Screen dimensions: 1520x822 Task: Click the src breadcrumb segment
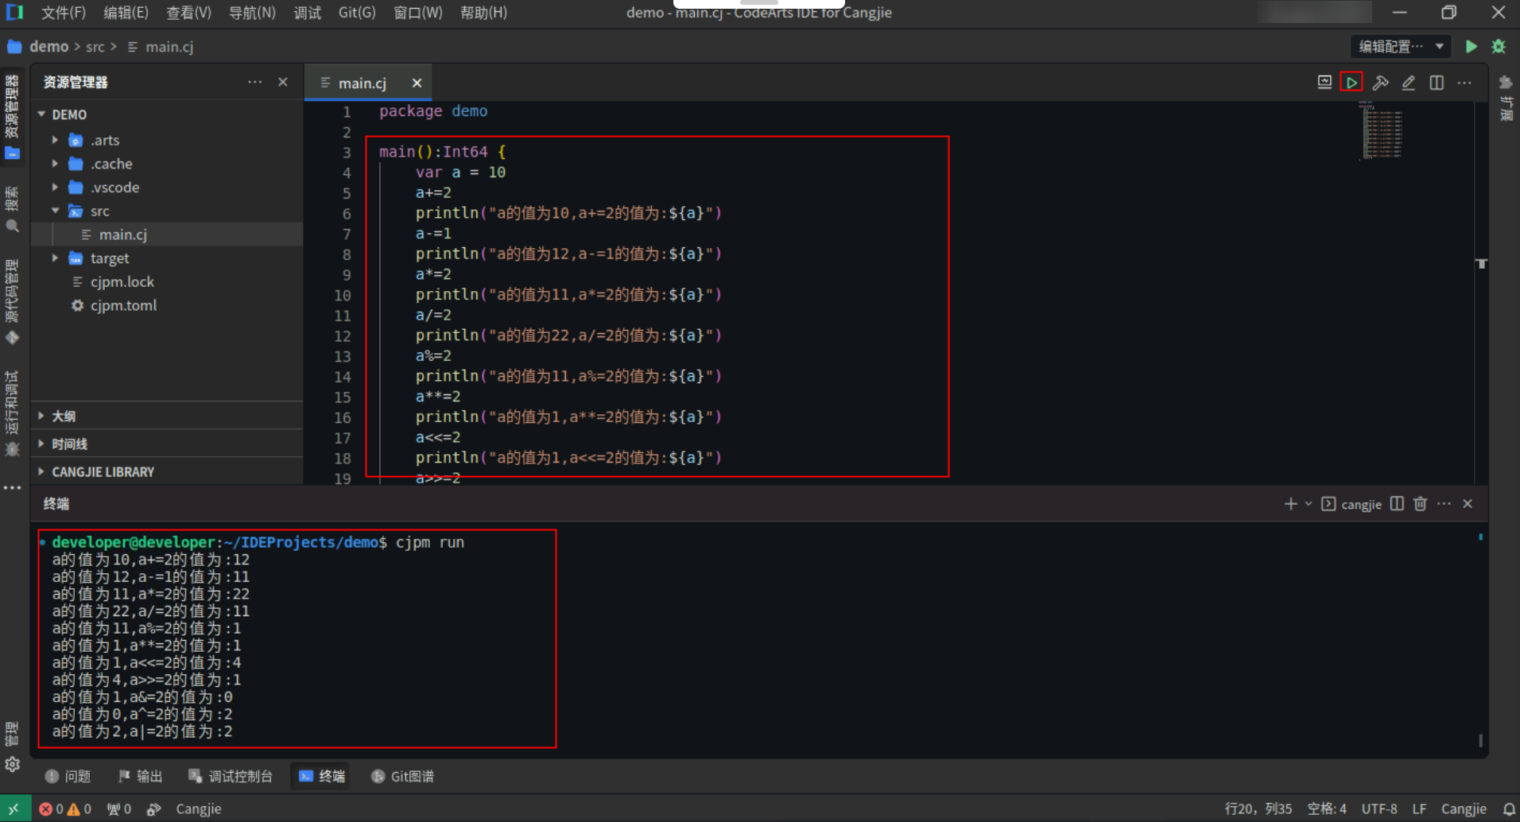pyautogui.click(x=95, y=47)
